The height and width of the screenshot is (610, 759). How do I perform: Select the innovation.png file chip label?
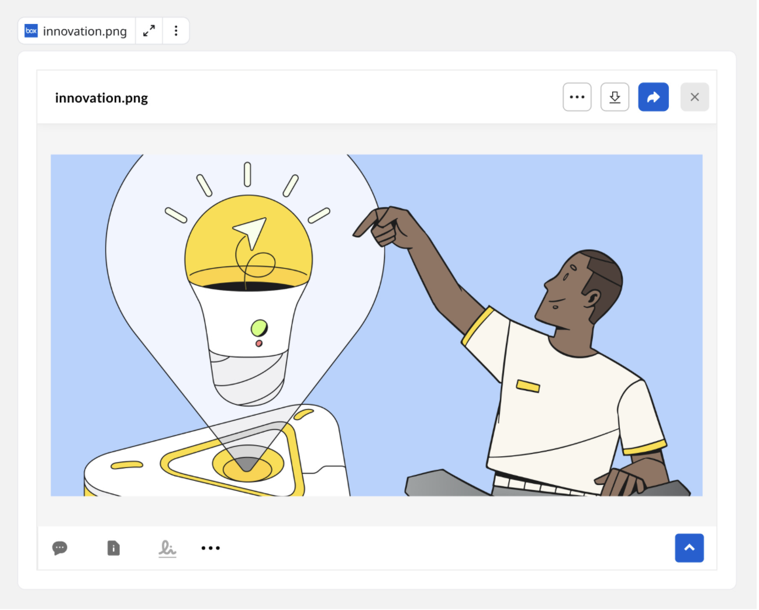[x=85, y=31]
